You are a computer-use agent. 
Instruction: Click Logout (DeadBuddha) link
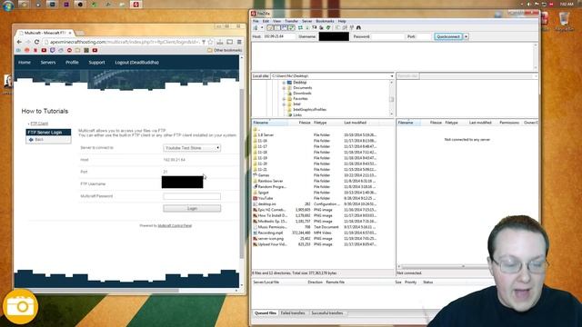137,63
